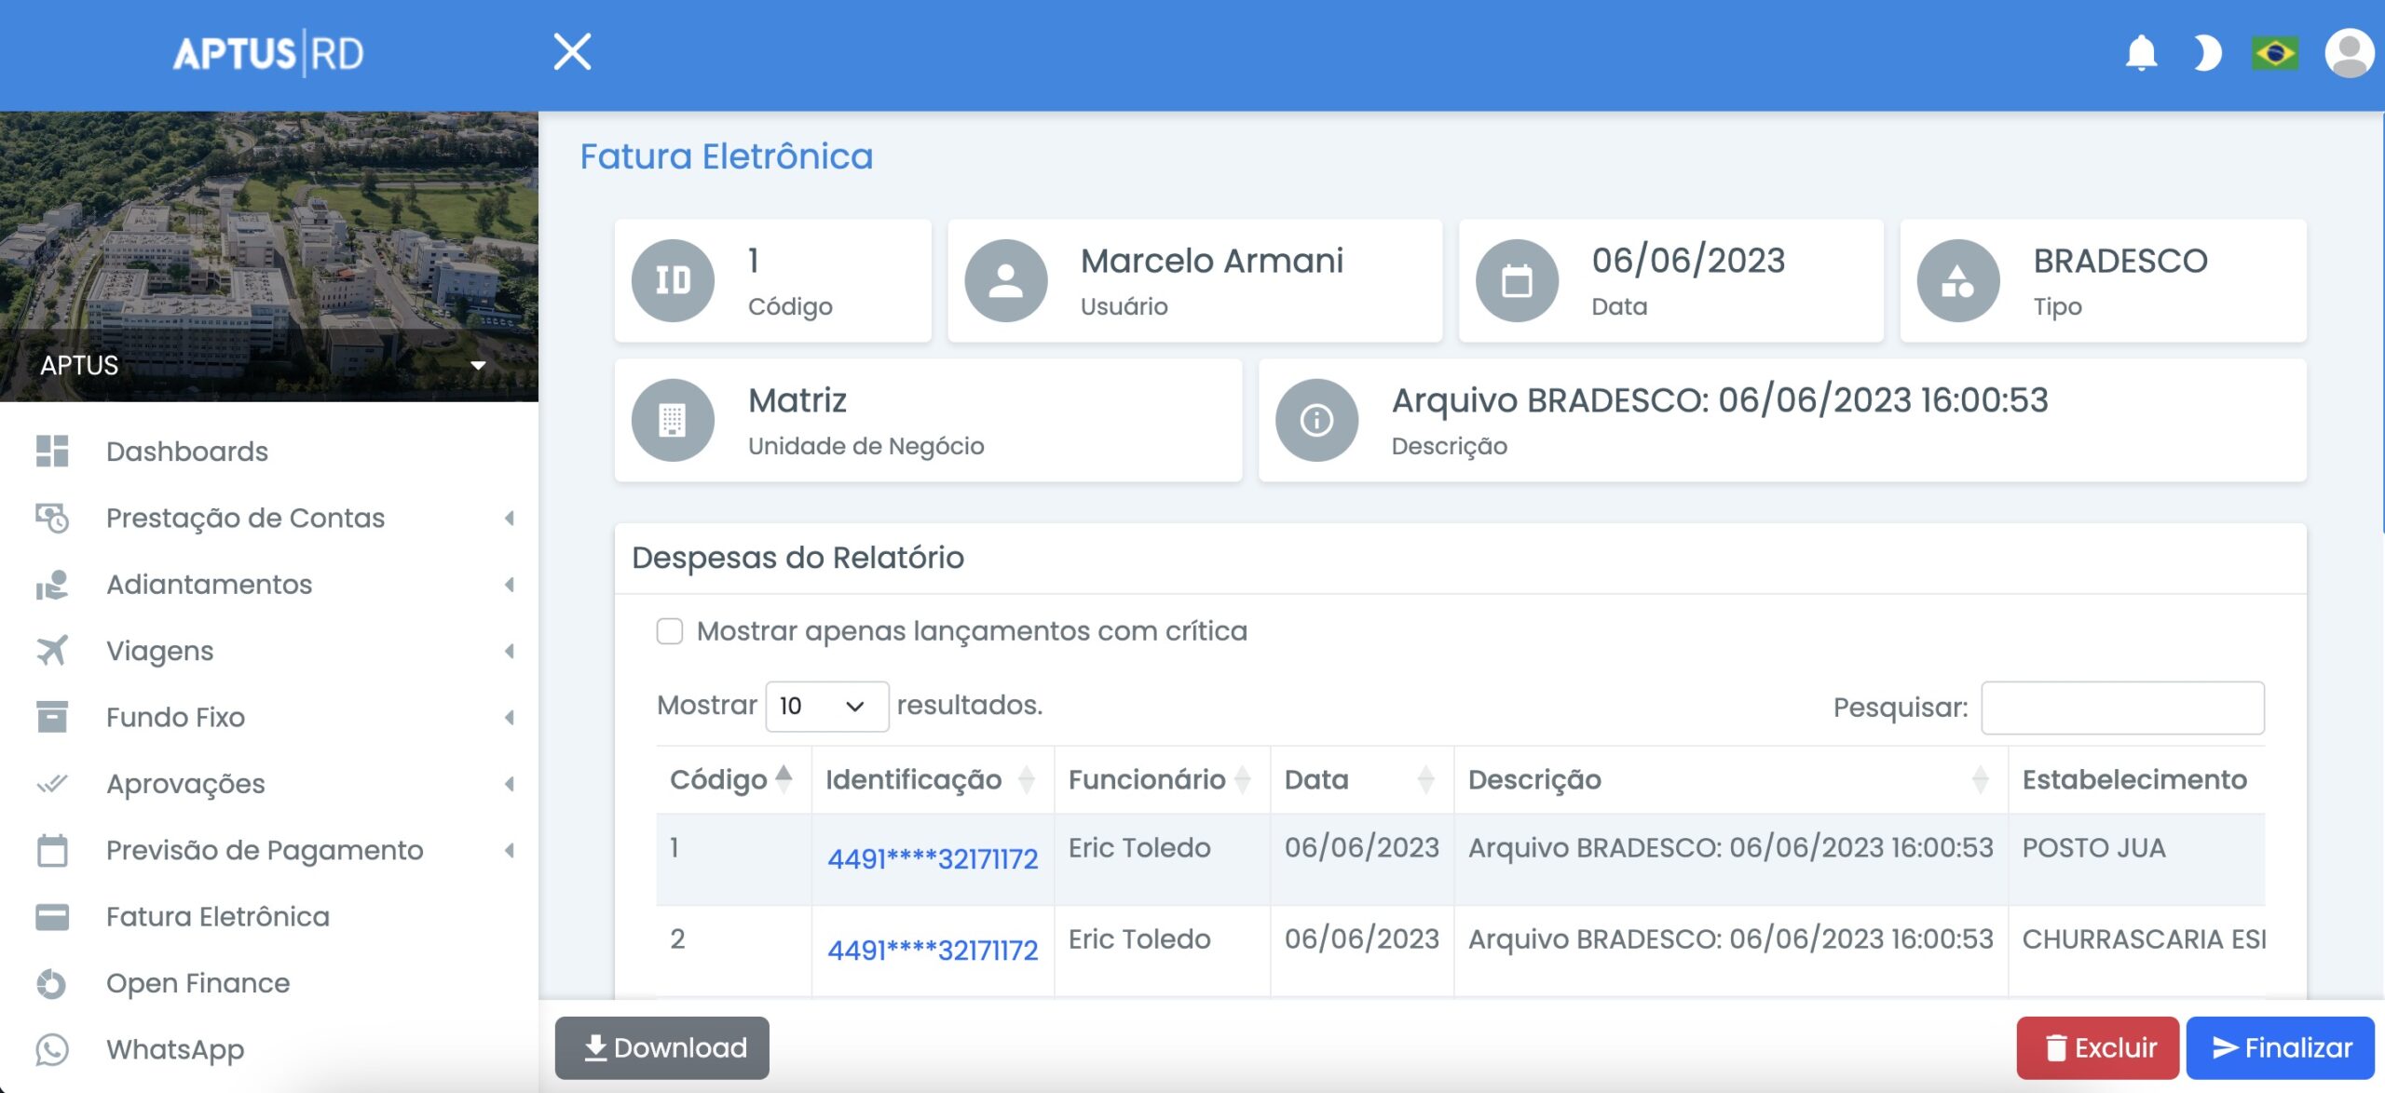Screen dimensions: 2385x1093
Task: Click the Brazilian flag language icon
Action: coord(2275,53)
